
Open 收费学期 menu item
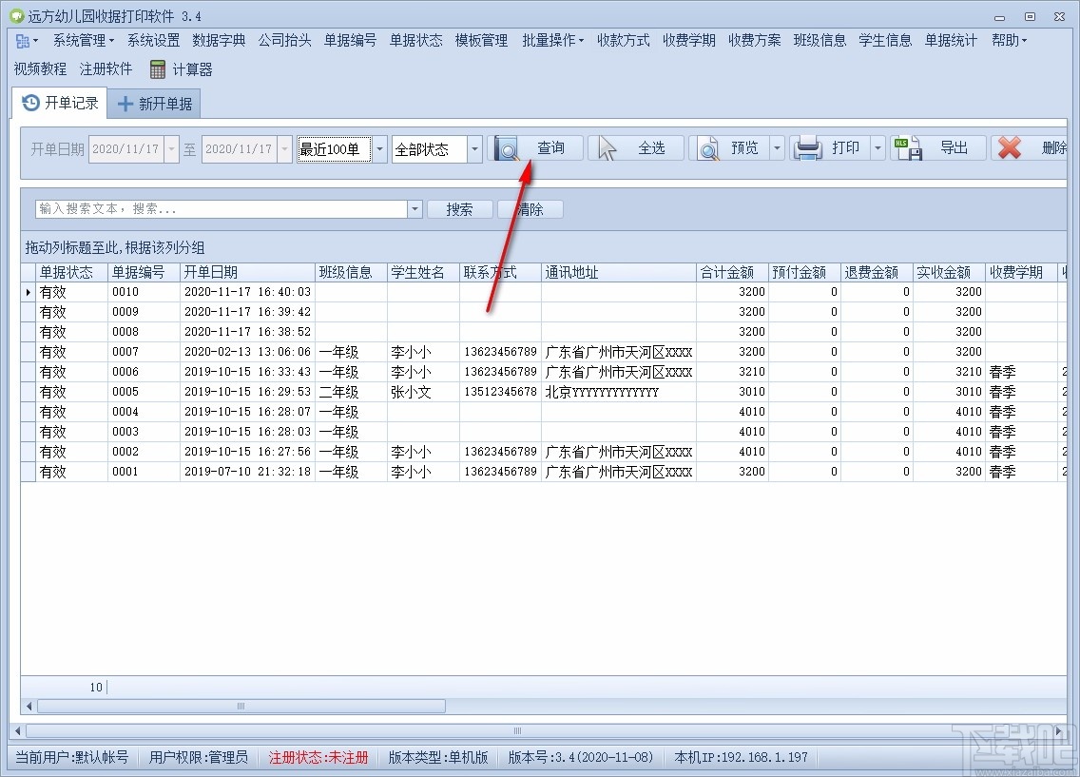[688, 41]
